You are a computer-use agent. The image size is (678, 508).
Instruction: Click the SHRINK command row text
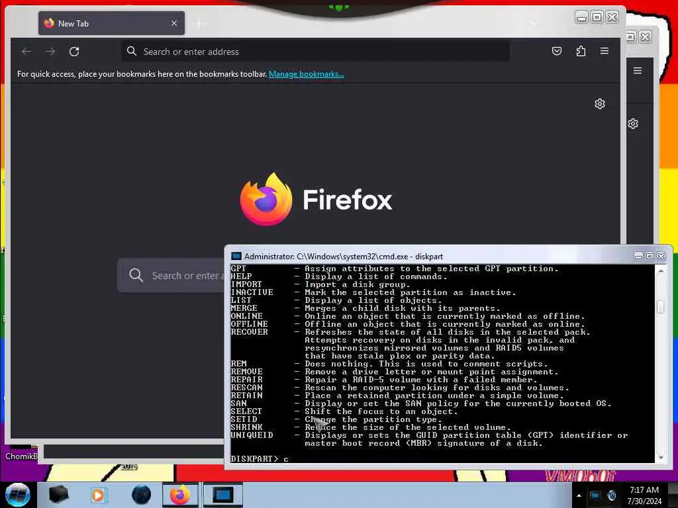(371, 427)
